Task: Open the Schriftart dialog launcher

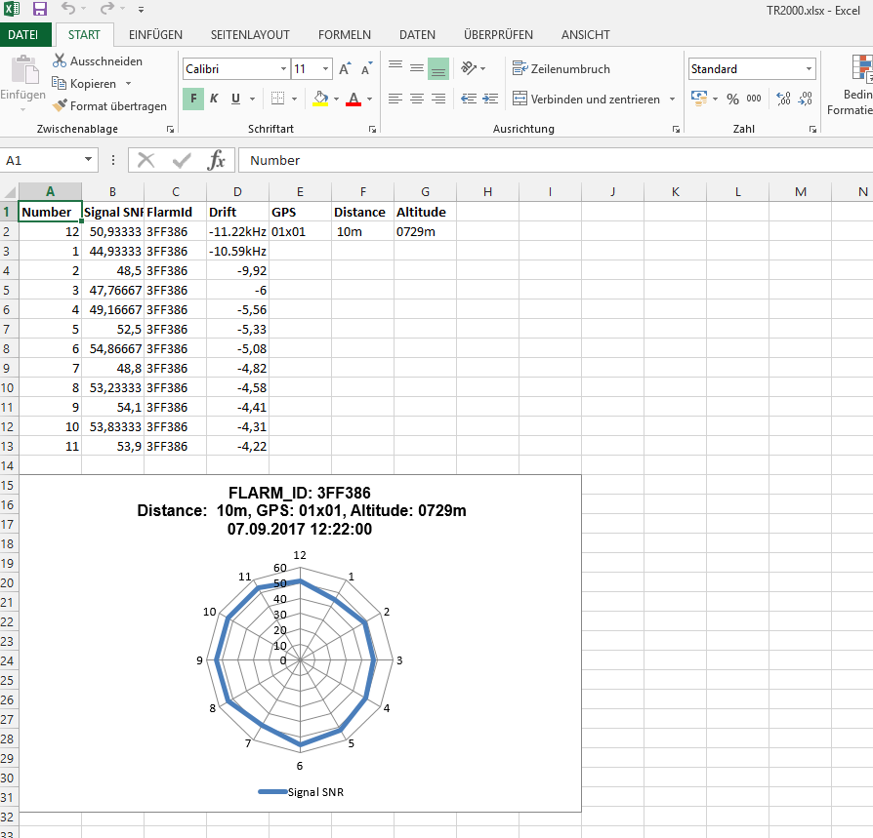Action: (372, 129)
